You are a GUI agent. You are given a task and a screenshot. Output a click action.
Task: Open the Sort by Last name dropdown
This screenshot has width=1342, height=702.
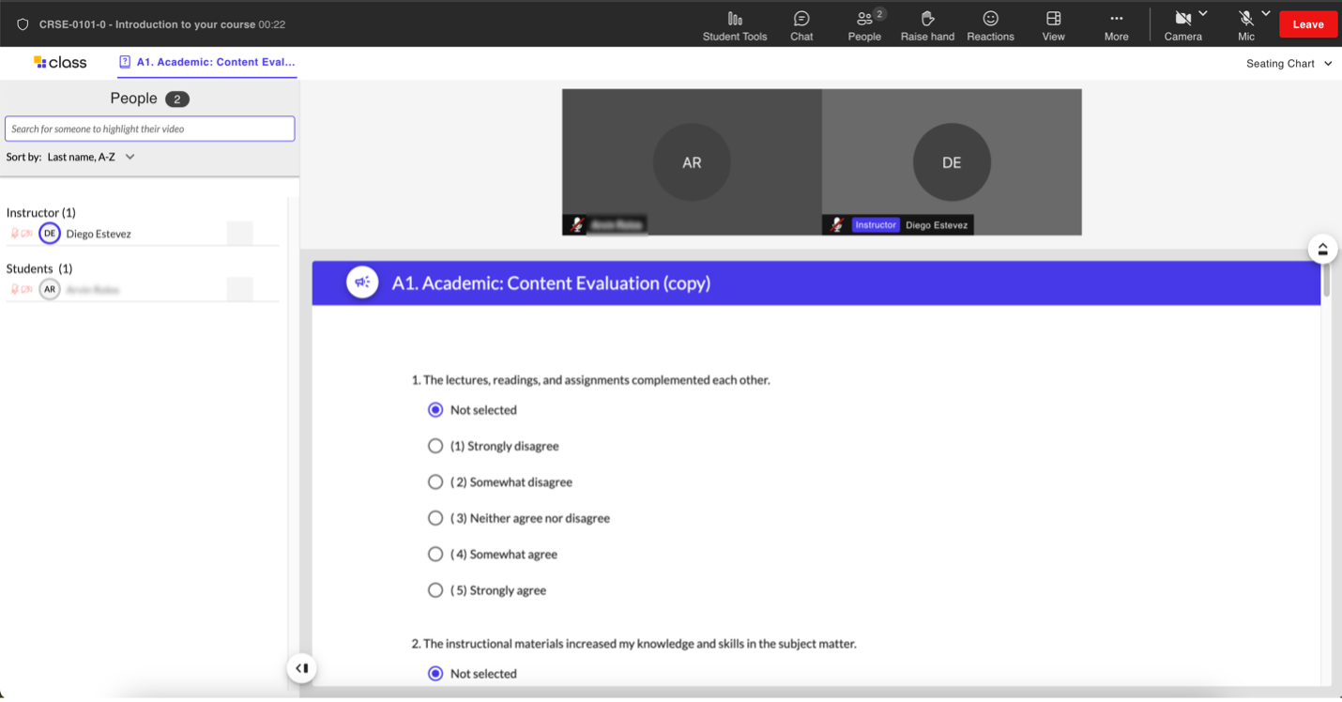(91, 157)
